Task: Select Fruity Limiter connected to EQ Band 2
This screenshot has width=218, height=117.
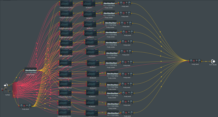Action: 109,14
